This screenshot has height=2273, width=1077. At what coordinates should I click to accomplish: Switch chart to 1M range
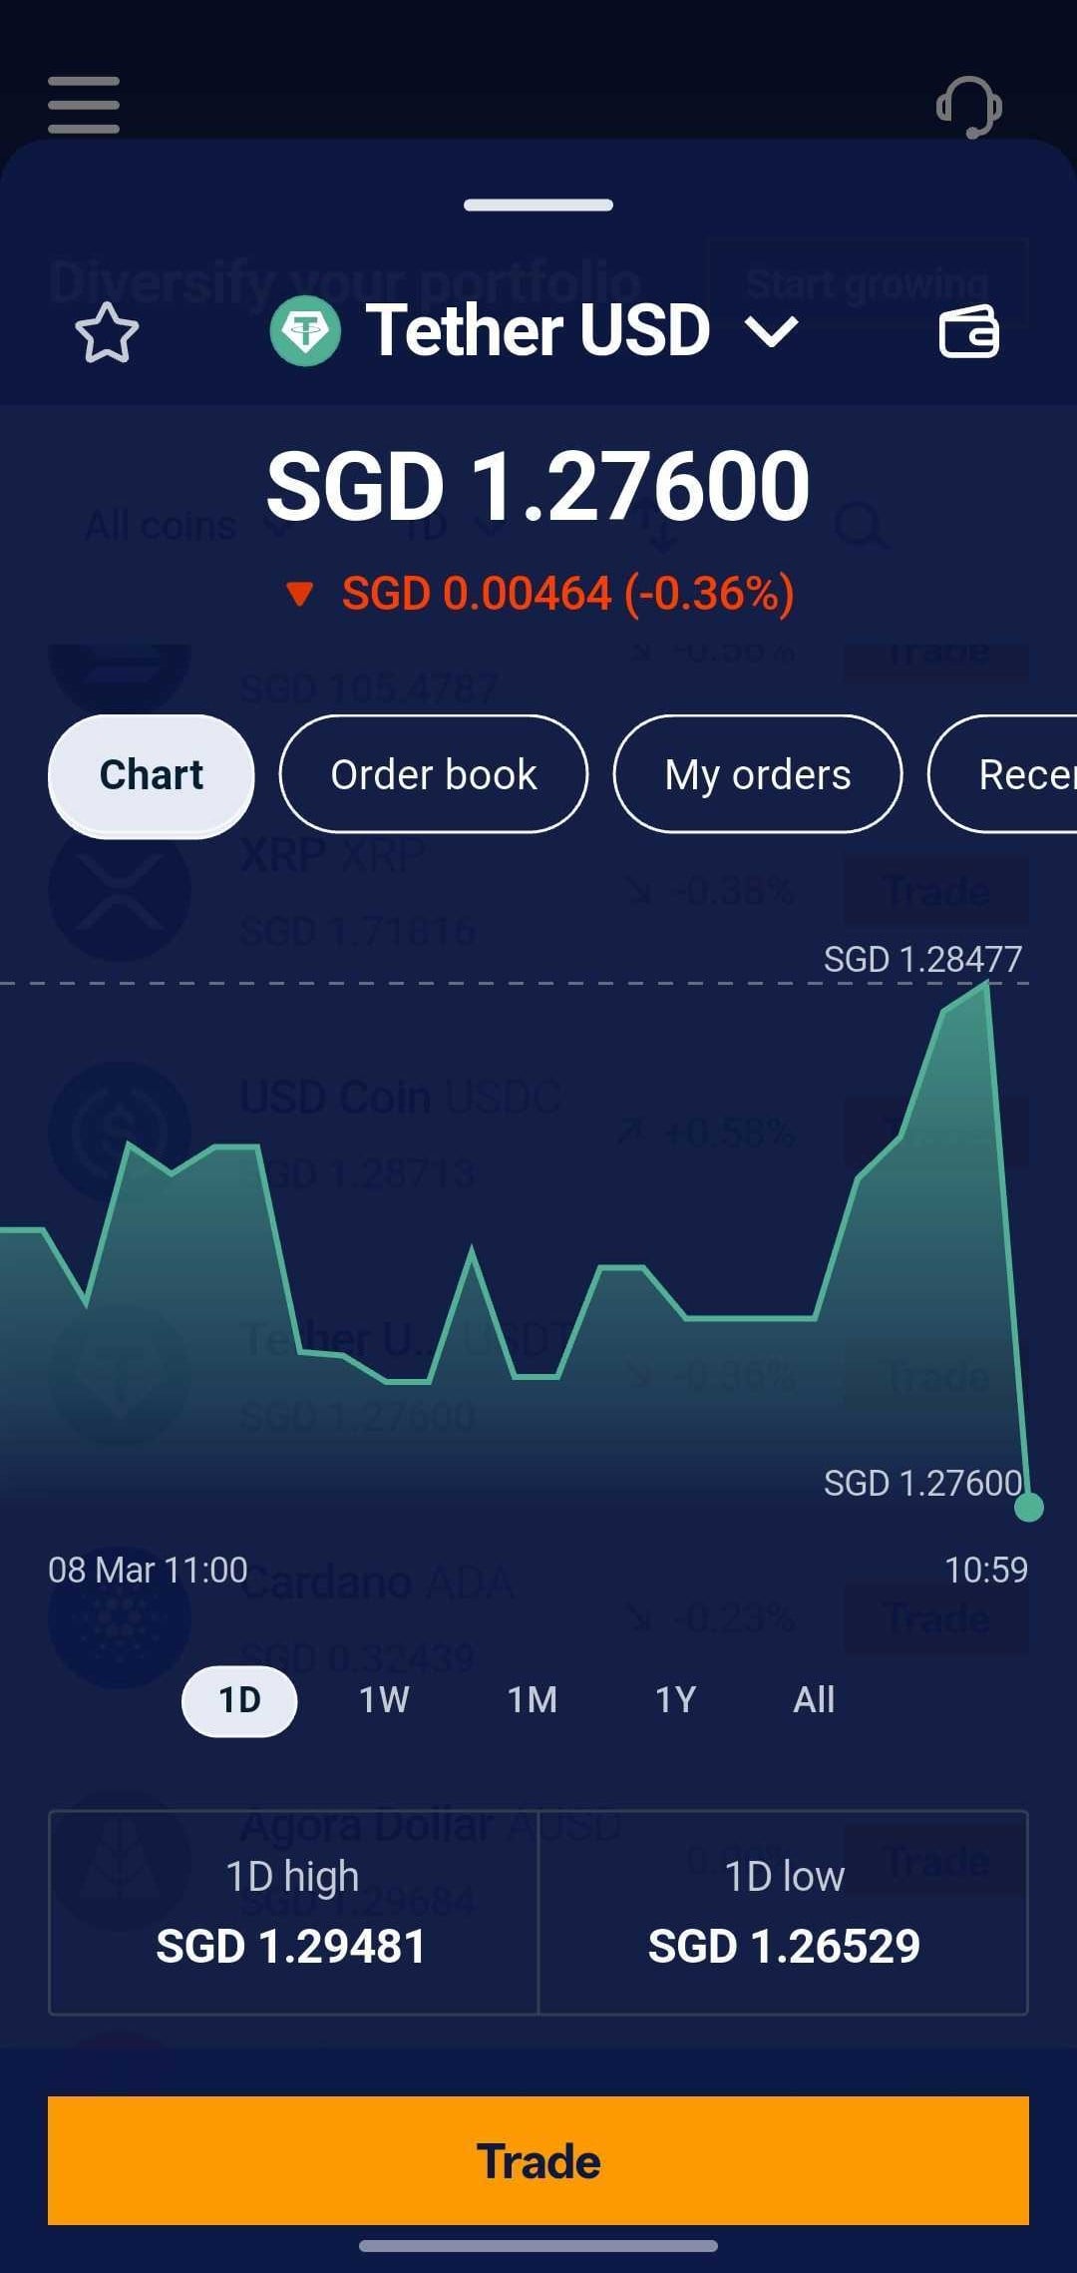tap(532, 1699)
